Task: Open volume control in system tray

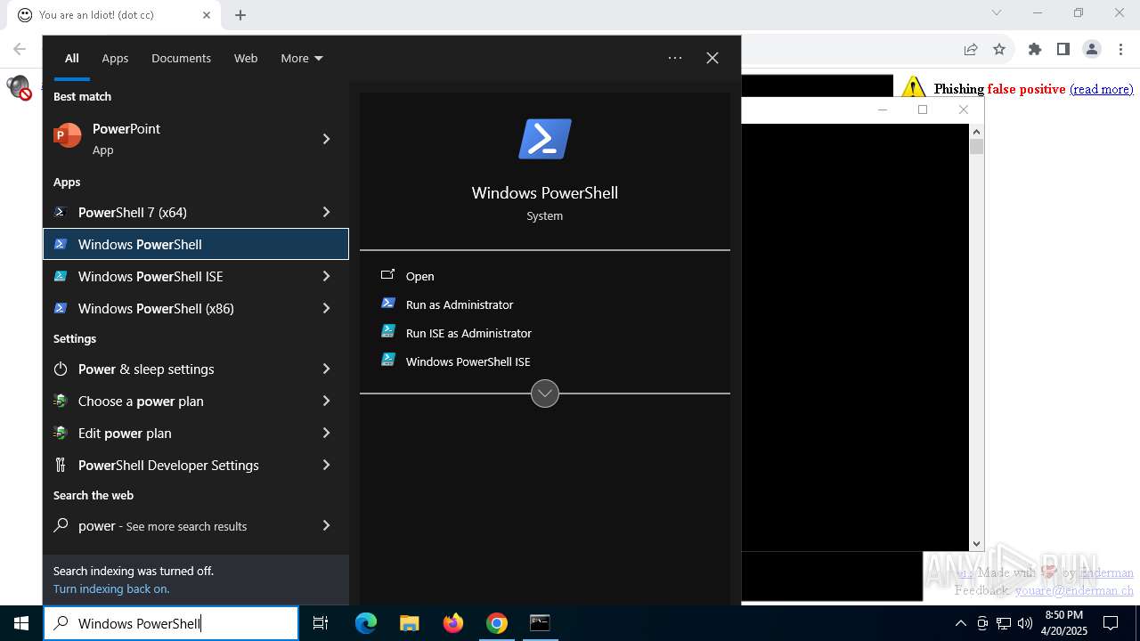Action: coord(1025,623)
